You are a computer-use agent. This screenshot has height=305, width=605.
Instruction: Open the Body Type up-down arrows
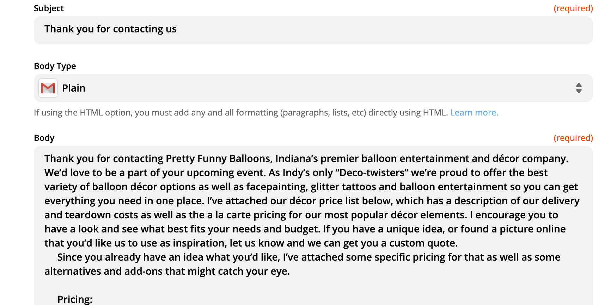point(579,88)
